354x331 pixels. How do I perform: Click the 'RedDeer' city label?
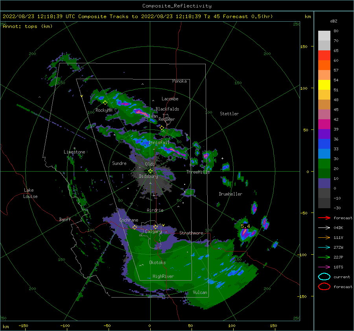point(167,119)
